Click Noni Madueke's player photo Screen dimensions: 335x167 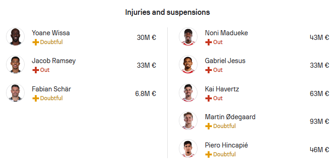pyautogui.click(x=188, y=37)
